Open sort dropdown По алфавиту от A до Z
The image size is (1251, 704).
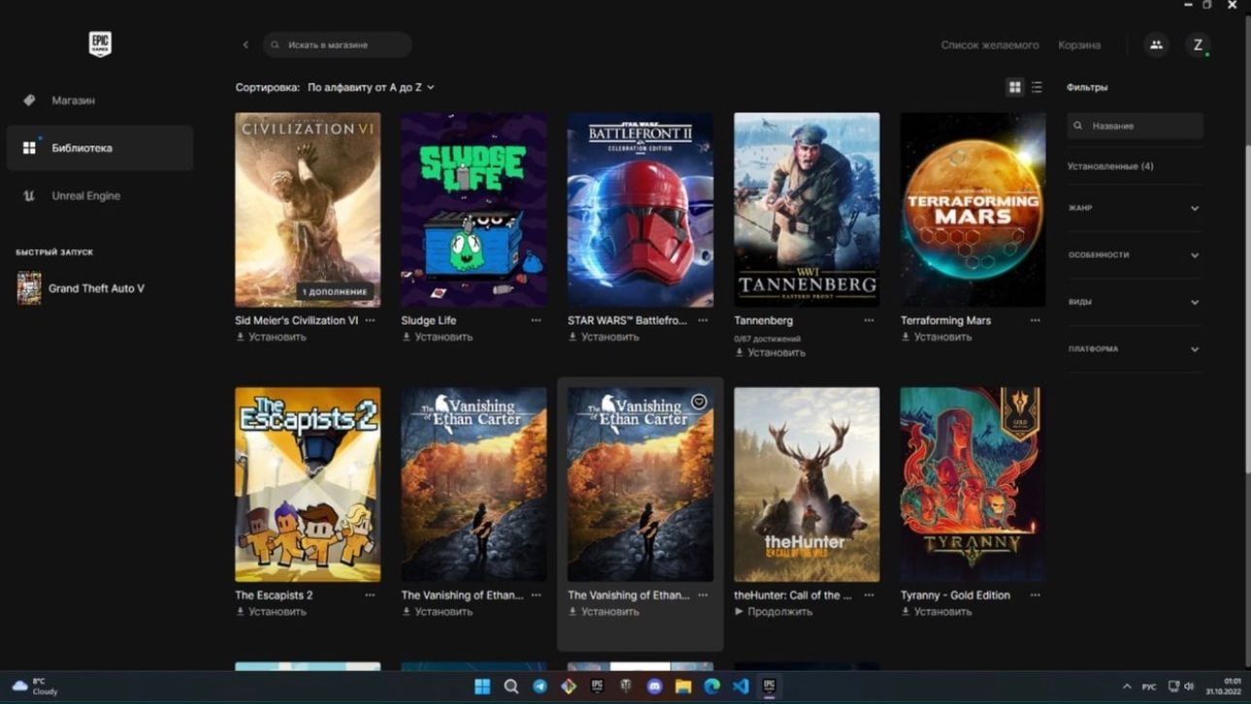point(370,87)
